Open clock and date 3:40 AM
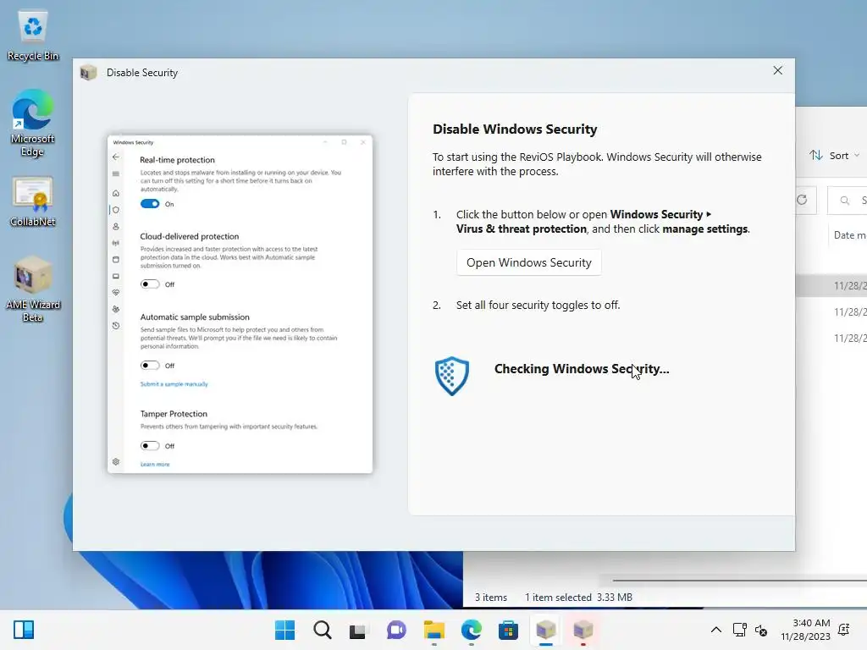The width and height of the screenshot is (867, 650). (x=806, y=630)
